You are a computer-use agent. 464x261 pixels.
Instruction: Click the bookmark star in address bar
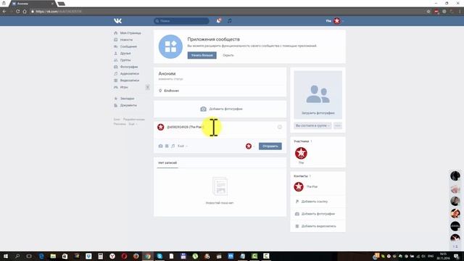[x=428, y=12]
